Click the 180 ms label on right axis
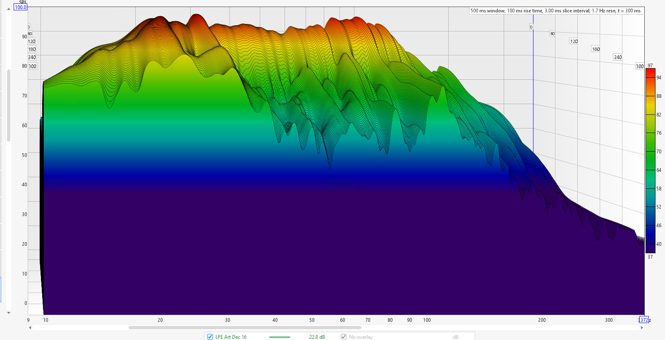The height and width of the screenshot is (340, 665). pyautogui.click(x=596, y=49)
